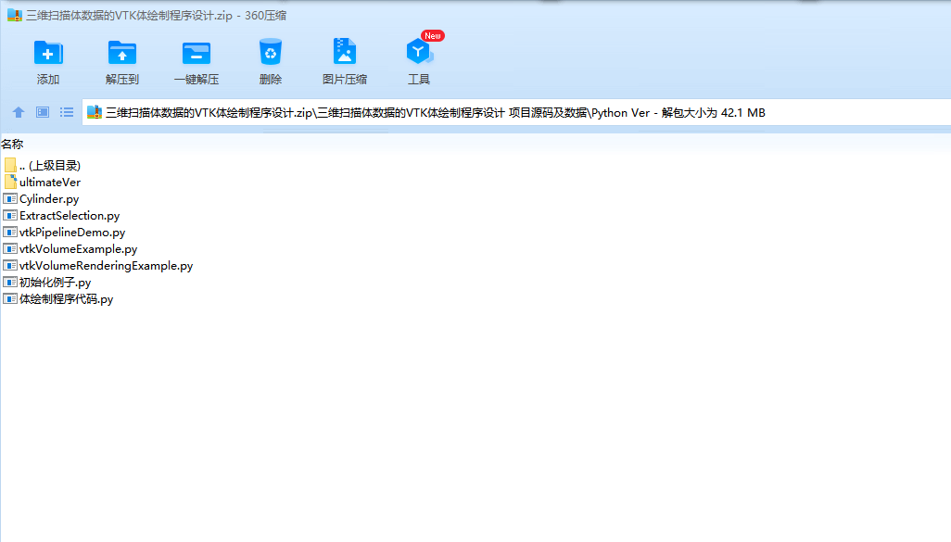
Task: Select the 初始化例子.py file name
Action: point(56,283)
